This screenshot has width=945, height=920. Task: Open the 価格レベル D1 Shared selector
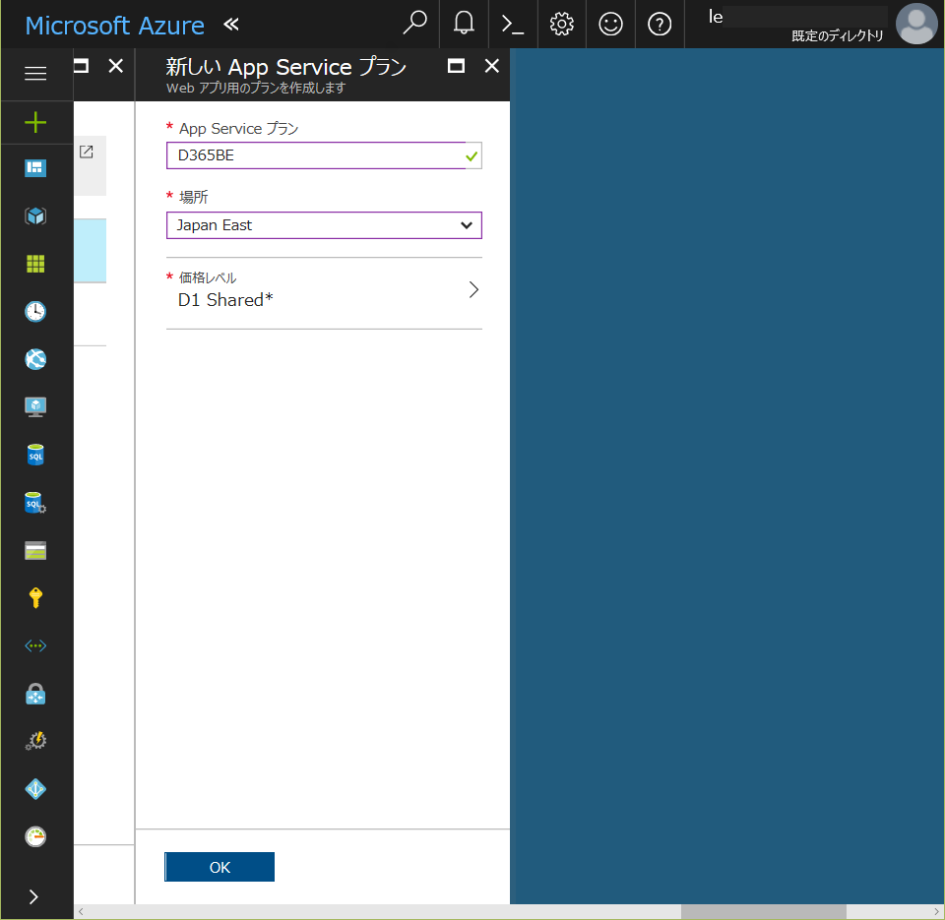[324, 293]
